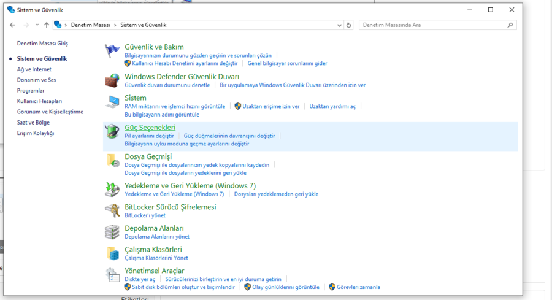Click the window title bar icon

pyautogui.click(x=11, y=10)
